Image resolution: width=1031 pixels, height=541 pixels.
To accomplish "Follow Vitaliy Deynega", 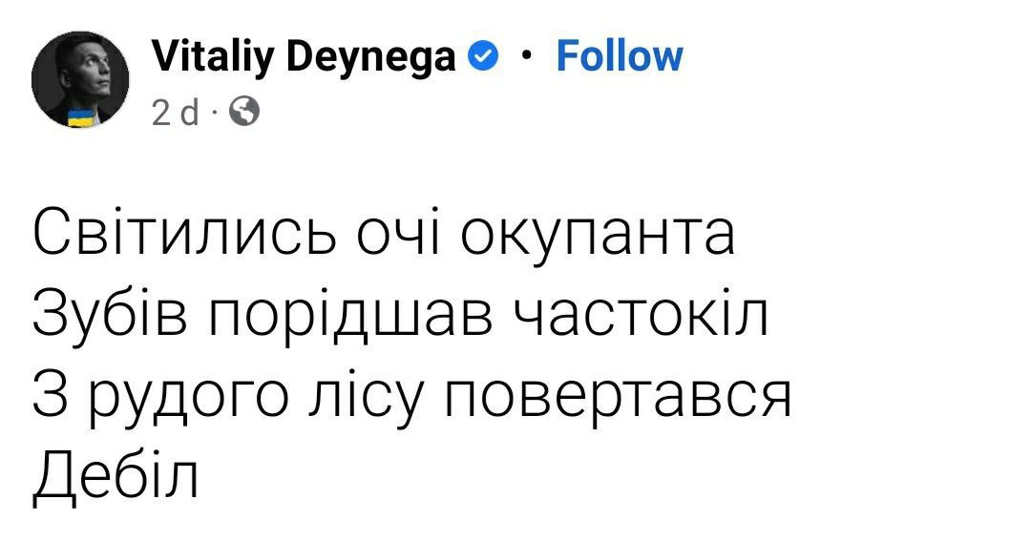I will tap(619, 57).
